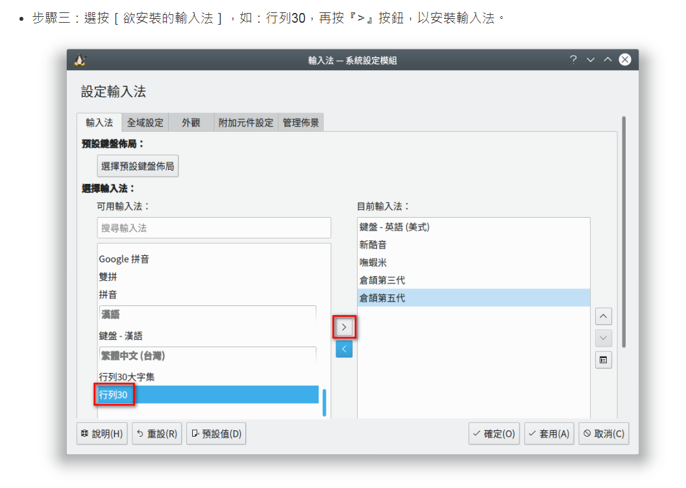Select 鍵盤 - 漢語 entry

pos(209,335)
